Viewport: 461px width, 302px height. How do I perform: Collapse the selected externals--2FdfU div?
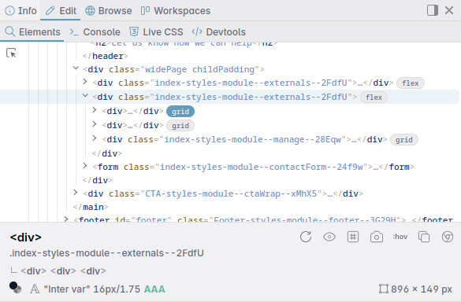pos(85,96)
